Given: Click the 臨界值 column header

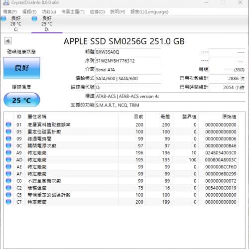Looking at the screenshot, I should coord(185,117).
